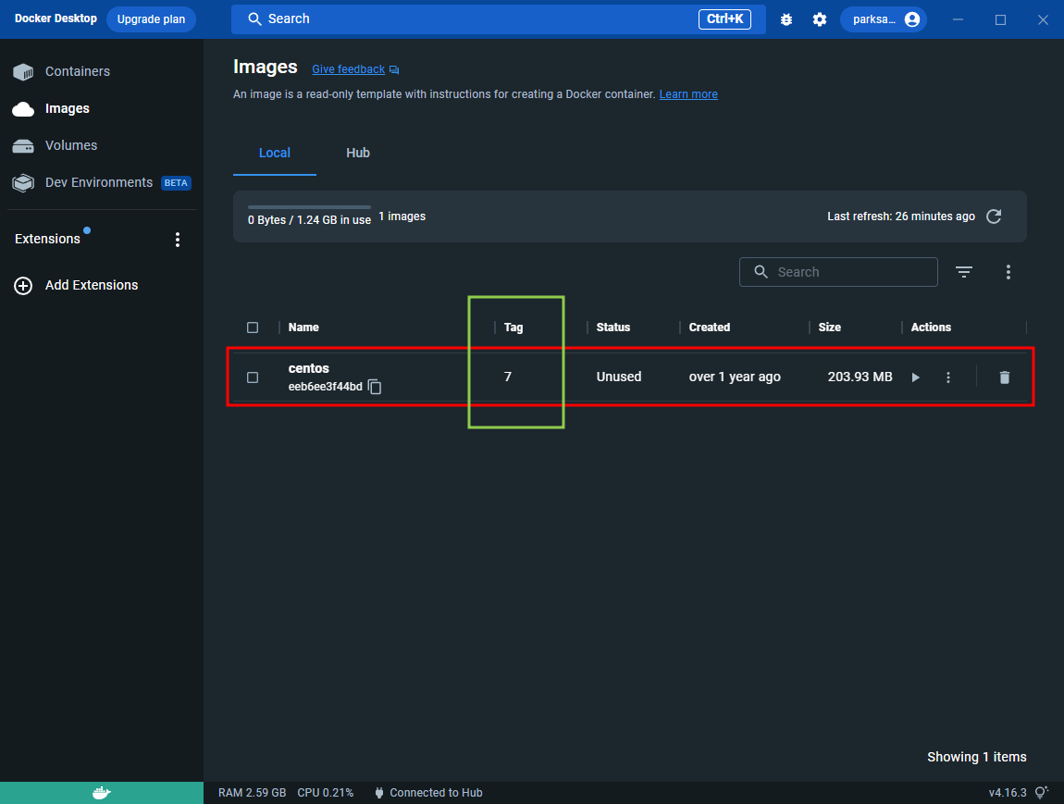Sort by the Size column header
1064x804 pixels.
pyautogui.click(x=829, y=327)
